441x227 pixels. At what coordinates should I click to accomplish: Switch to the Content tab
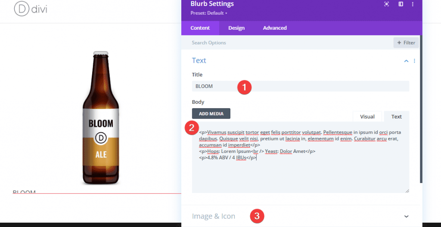pyautogui.click(x=200, y=28)
